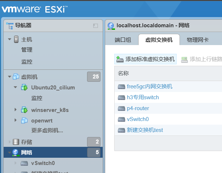
Task: Click the openwrt VM icon
Action: pyautogui.click(x=25, y=120)
